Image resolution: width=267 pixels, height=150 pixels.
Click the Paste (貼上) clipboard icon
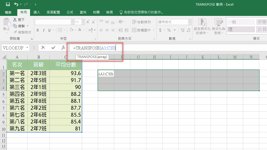6,25
